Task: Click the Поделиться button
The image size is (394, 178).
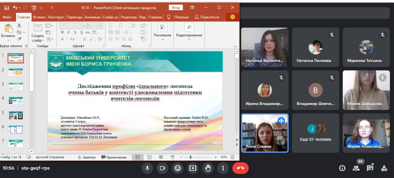Action: [x=207, y=17]
